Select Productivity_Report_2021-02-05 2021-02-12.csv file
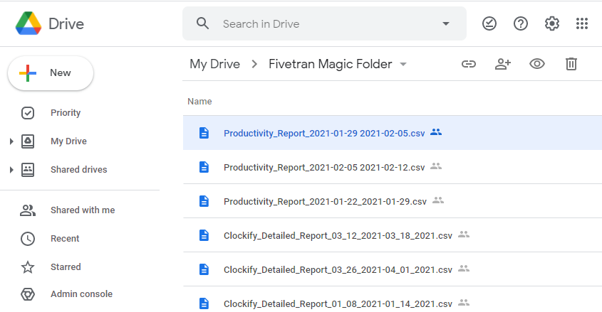This screenshot has width=602, height=312. (x=323, y=167)
